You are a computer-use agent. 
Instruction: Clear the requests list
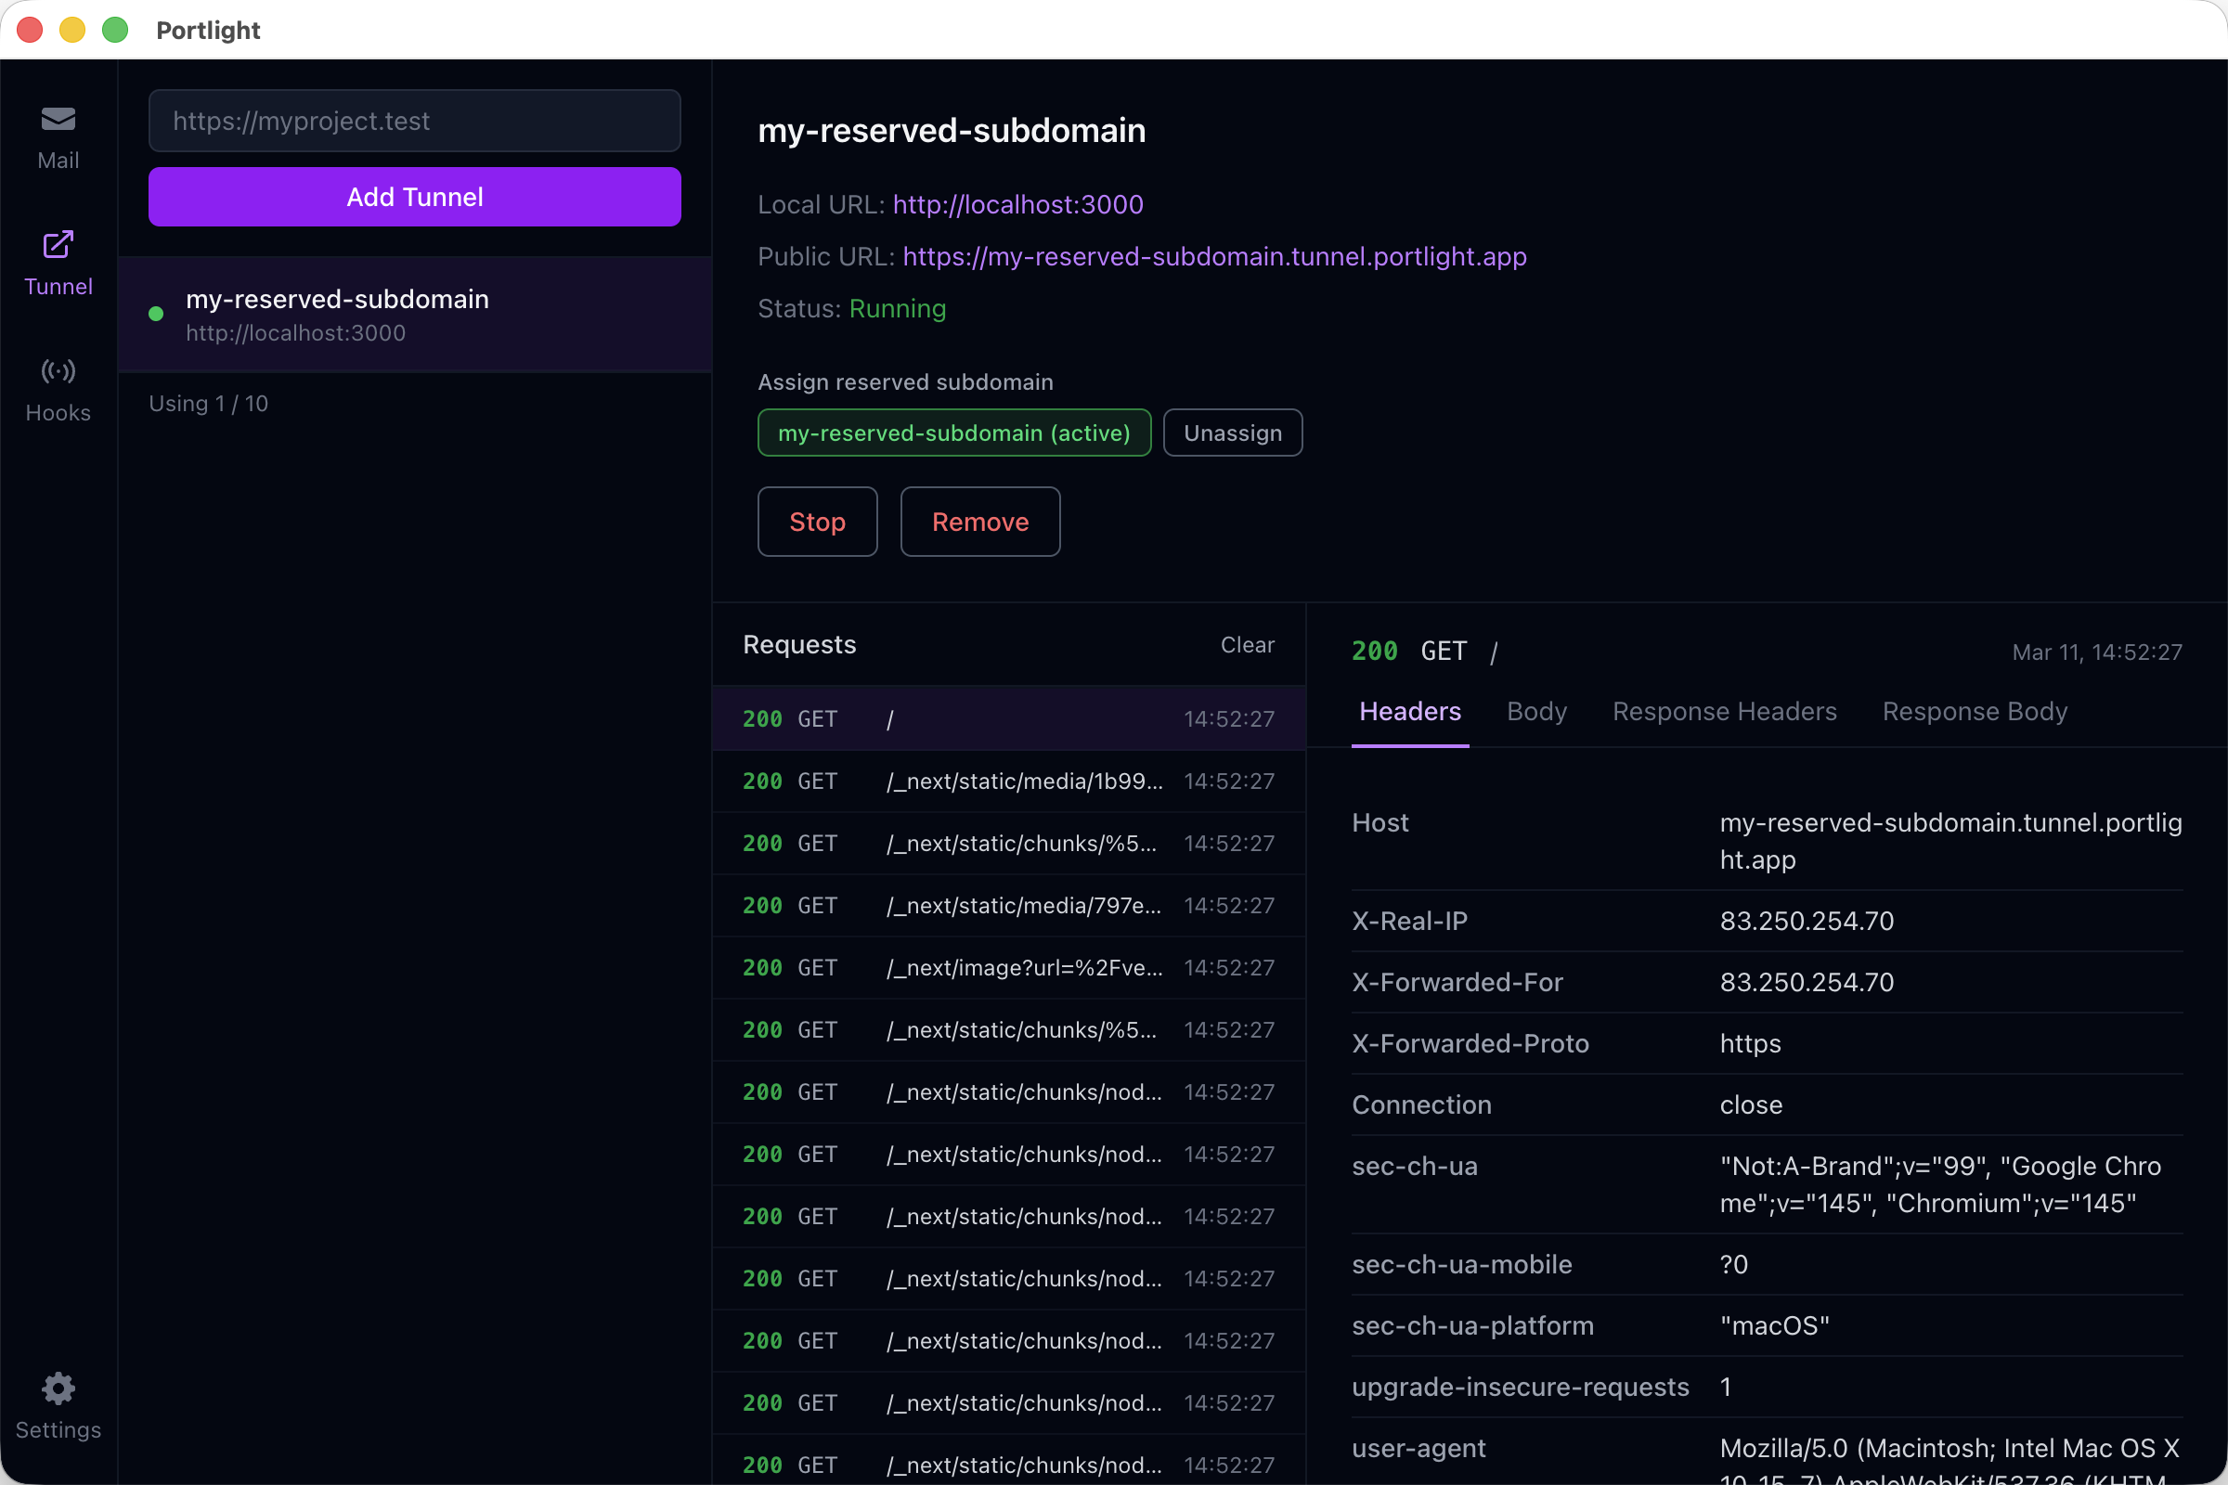tap(1247, 645)
